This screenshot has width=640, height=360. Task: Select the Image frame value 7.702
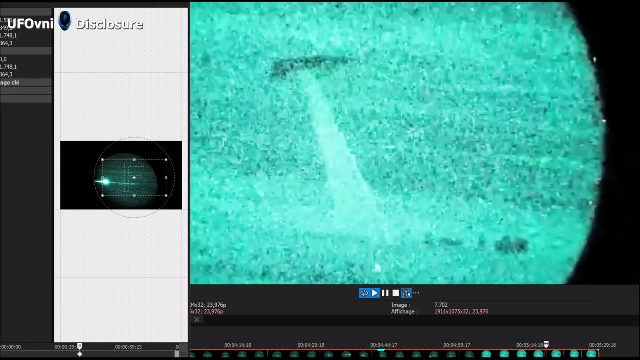(x=441, y=305)
